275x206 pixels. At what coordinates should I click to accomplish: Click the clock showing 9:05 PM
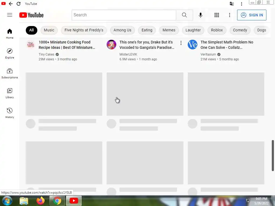click(261, 199)
